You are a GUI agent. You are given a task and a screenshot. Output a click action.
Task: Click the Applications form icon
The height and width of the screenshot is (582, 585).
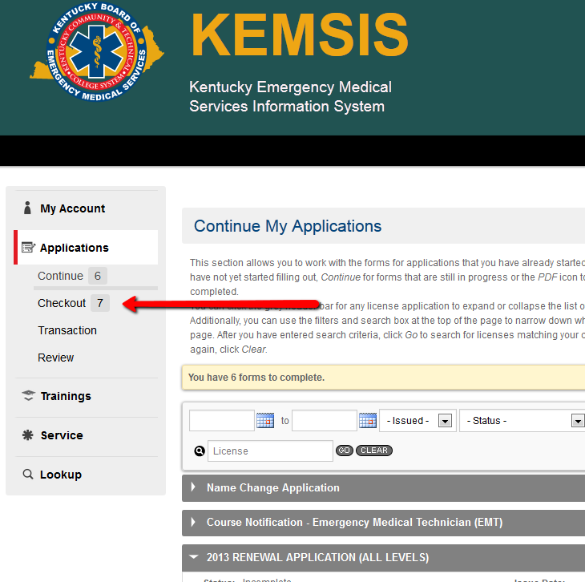28,247
